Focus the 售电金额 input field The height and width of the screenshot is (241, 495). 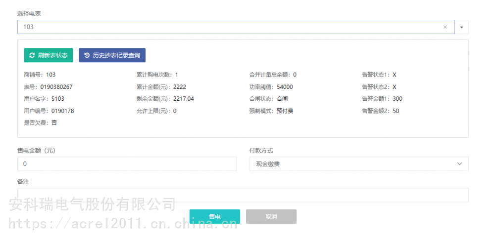(x=127, y=164)
